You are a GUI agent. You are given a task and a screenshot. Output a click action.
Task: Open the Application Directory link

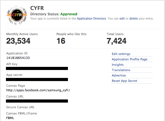pyautogui.click(x=91, y=18)
